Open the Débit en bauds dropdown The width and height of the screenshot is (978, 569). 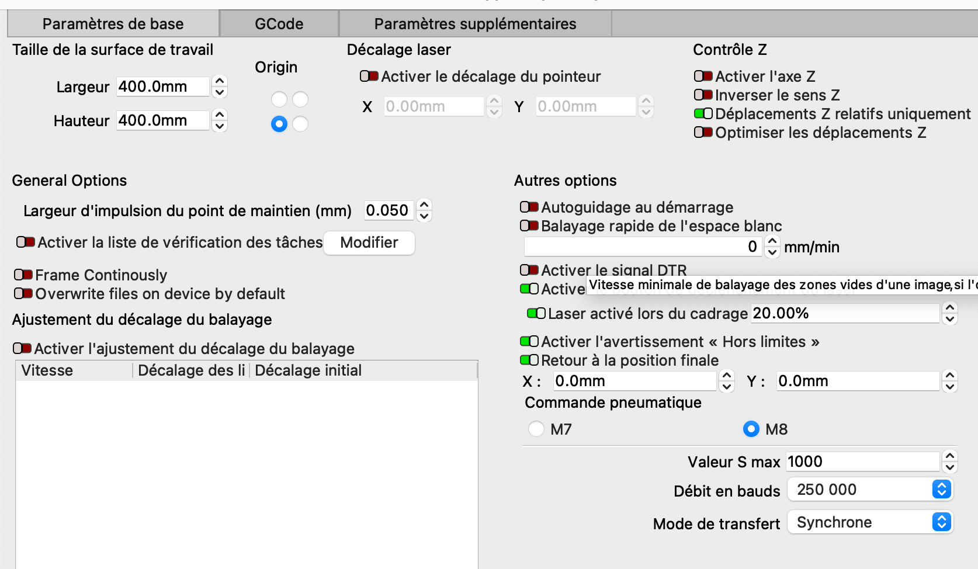871,490
